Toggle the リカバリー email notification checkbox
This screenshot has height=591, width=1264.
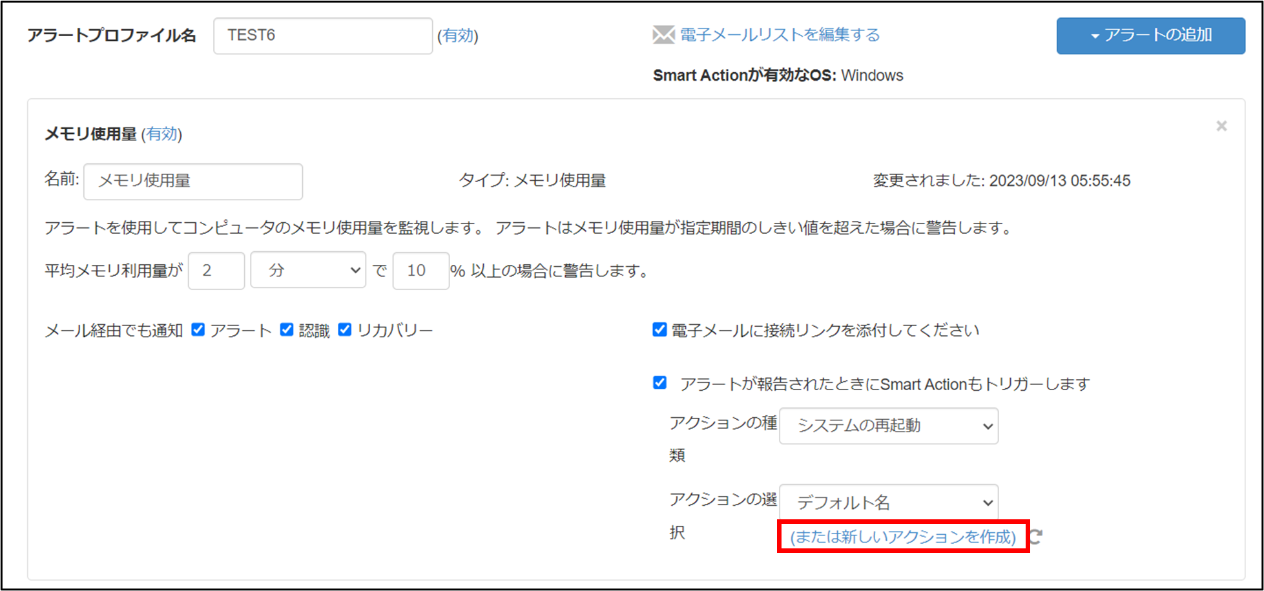345,330
